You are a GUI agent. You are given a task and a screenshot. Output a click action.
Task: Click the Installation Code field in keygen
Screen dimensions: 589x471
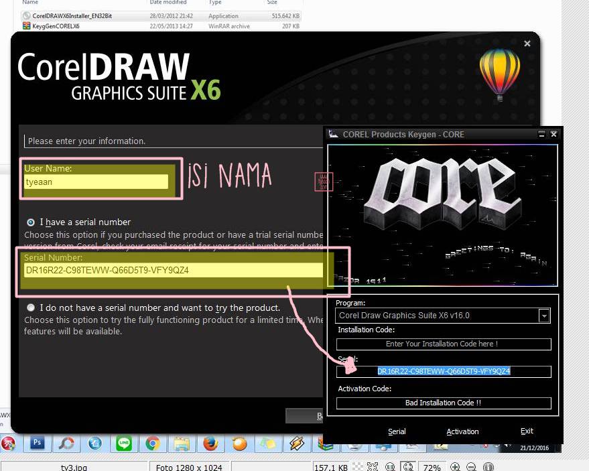pyautogui.click(x=444, y=344)
